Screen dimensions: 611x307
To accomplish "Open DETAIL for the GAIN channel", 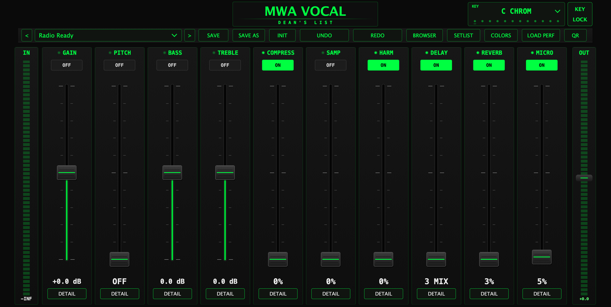I will coord(67,294).
